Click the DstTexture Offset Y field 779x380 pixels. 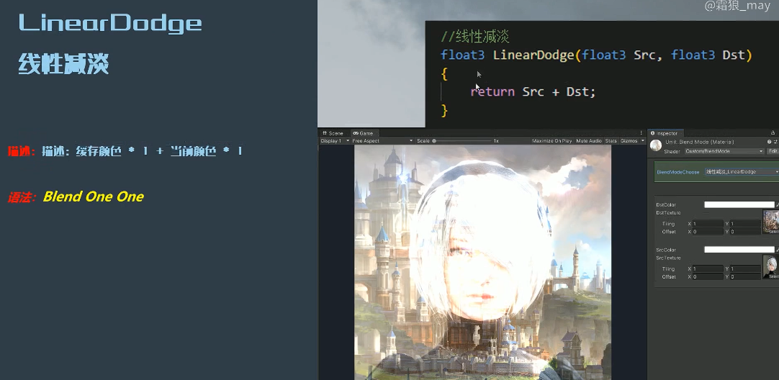pyautogui.click(x=745, y=232)
